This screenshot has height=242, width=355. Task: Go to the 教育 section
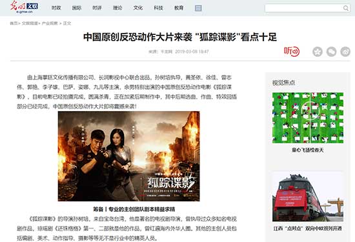[x=179, y=8]
